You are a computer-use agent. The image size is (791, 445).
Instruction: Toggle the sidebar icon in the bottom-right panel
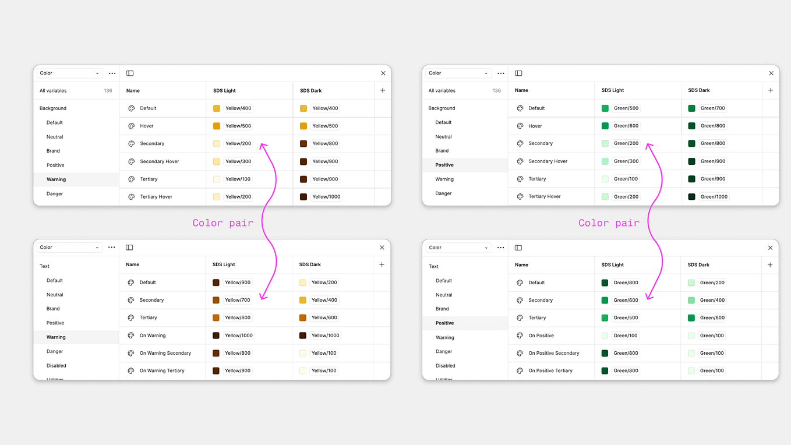[x=518, y=247]
